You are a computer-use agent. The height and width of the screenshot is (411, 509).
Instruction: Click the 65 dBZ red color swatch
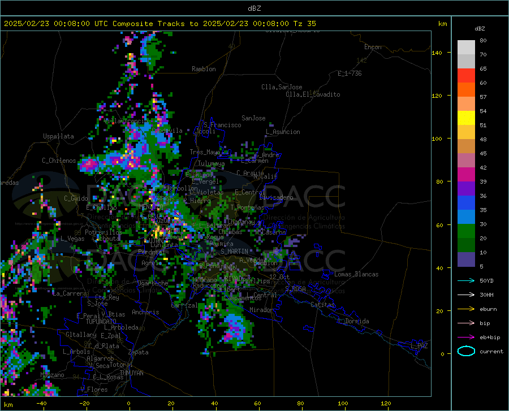tap(466, 75)
